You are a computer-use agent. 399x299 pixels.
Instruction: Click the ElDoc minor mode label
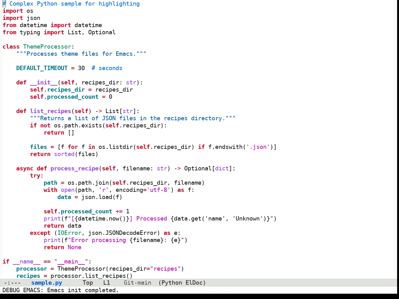point(194,283)
